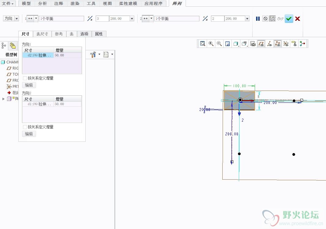Toggle datum plane display icon
326x229 pixels.
click(x=261, y=44)
